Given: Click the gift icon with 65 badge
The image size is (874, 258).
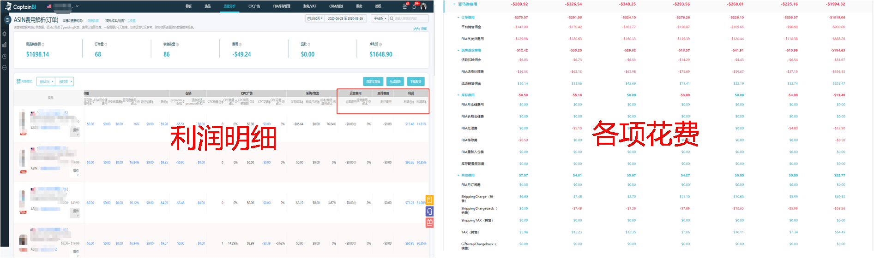Looking at the screenshot, I should [x=405, y=6].
